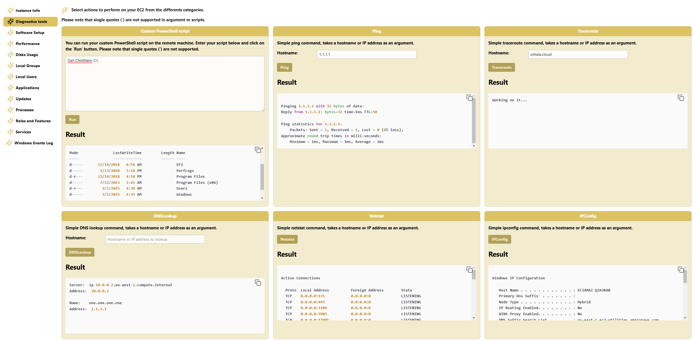
Task: Click the sparkle icon beside Performance
Action: tap(10, 44)
